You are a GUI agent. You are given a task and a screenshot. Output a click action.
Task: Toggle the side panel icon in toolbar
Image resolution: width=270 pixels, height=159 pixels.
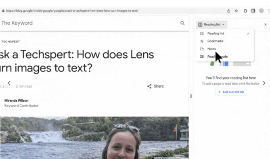(x=253, y=11)
